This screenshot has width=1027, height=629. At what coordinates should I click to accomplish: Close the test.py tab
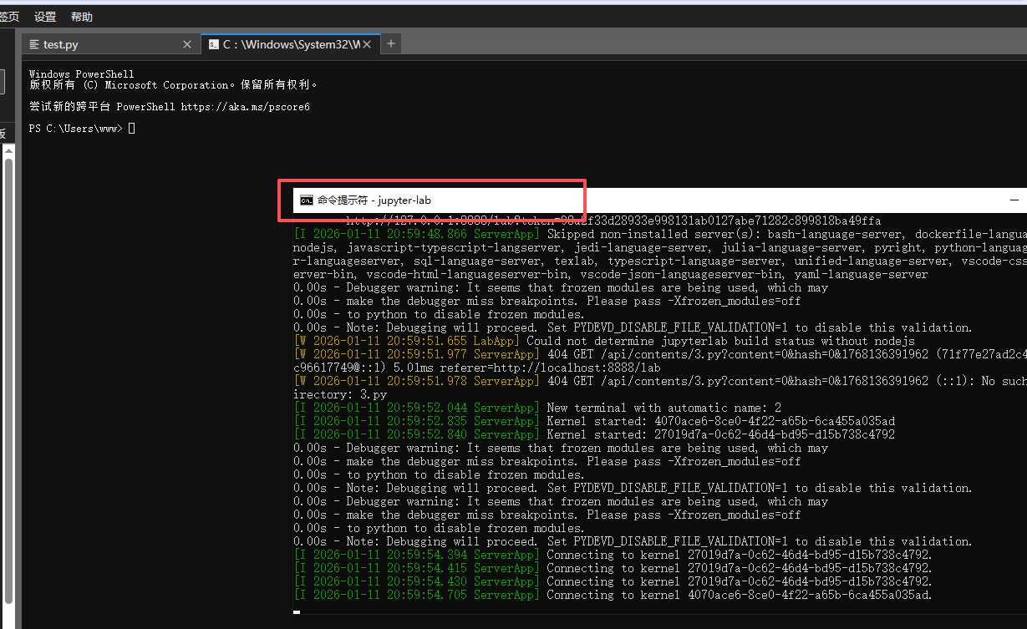click(x=187, y=44)
